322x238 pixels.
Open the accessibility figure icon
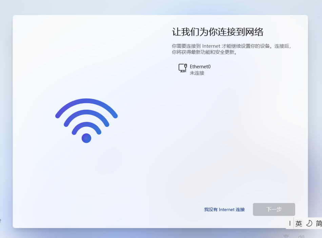click(286, 236)
